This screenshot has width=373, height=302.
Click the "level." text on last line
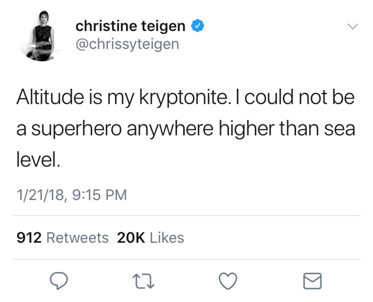pyautogui.click(x=38, y=160)
